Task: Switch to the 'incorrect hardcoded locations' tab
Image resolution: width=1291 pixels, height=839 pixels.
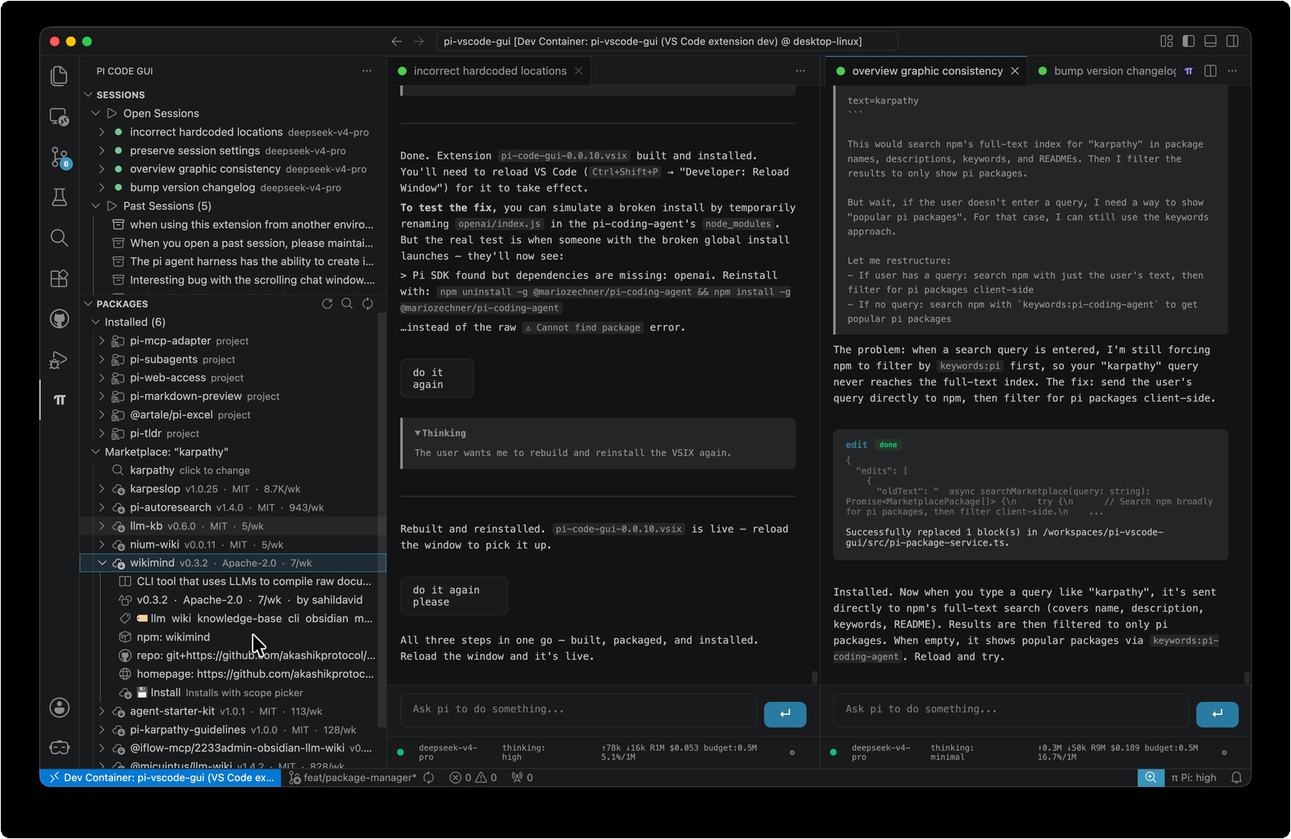Action: pos(490,71)
